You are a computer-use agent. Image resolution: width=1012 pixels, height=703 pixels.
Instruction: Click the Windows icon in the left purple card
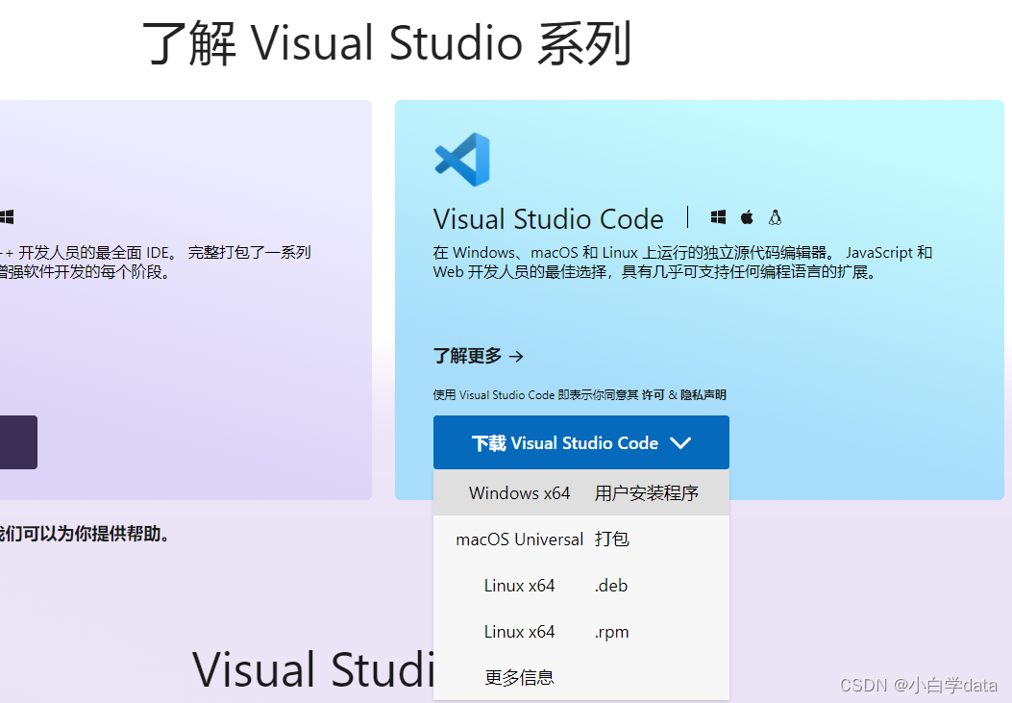[x=7, y=217]
